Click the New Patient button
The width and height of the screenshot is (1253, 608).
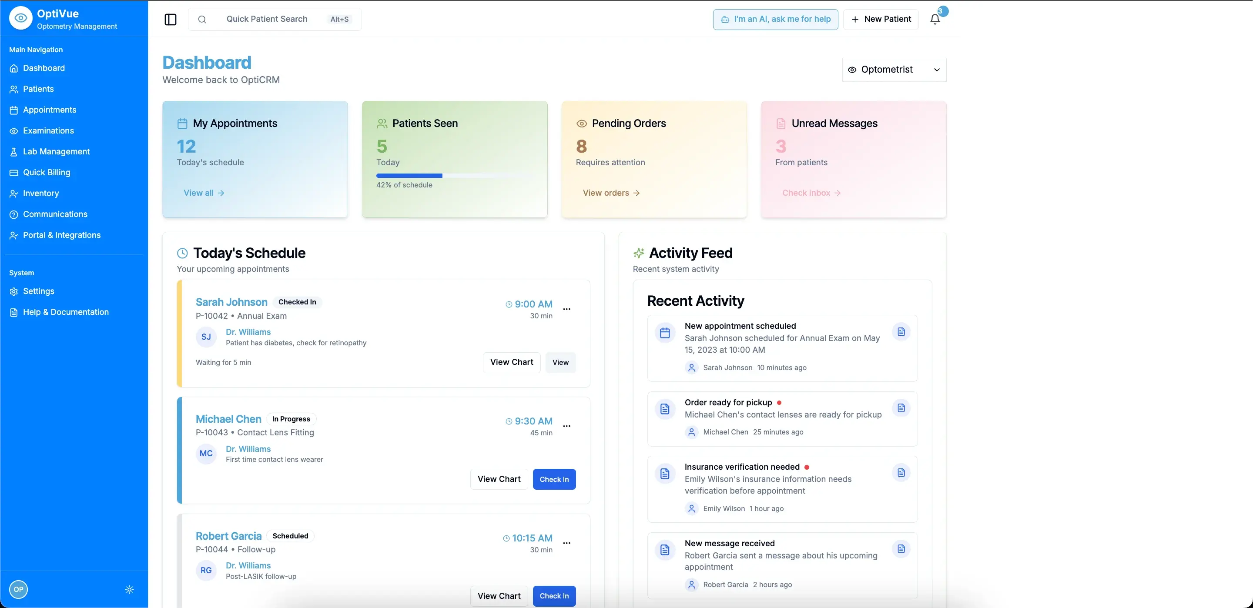(x=881, y=19)
